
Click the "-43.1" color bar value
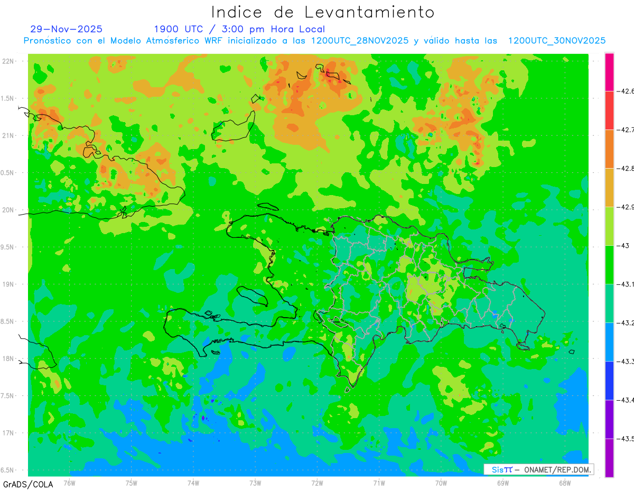[x=626, y=284]
